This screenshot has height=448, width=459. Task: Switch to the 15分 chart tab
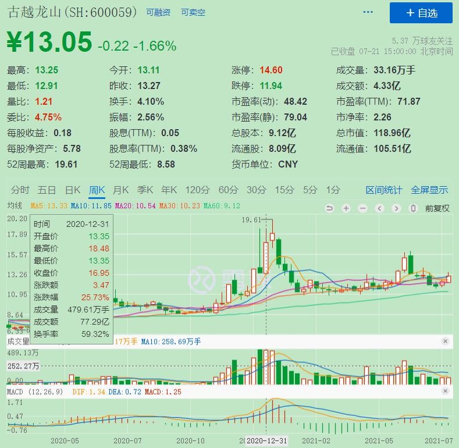284,190
